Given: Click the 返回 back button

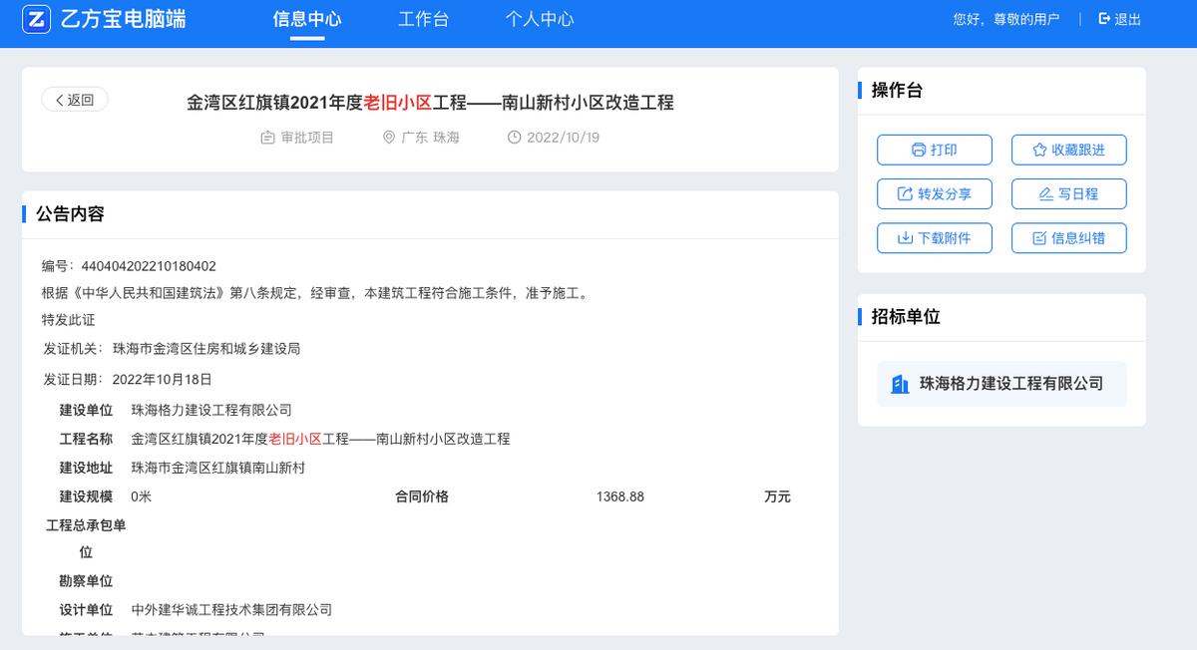Looking at the screenshot, I should pos(75,100).
